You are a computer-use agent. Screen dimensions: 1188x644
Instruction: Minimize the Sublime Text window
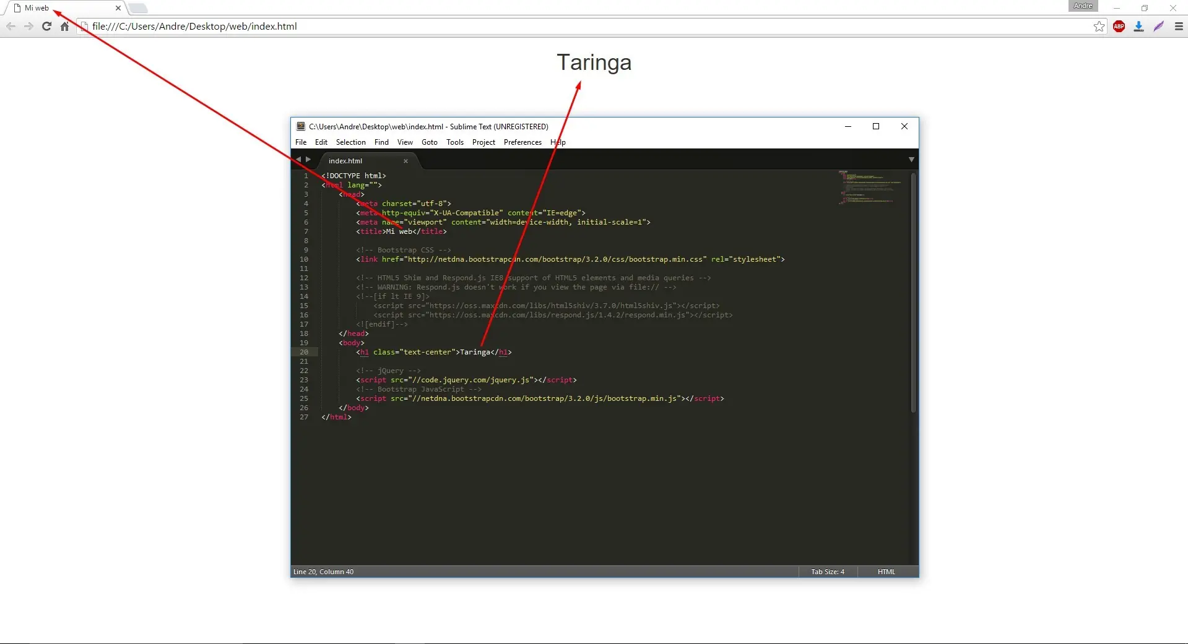[x=848, y=126]
